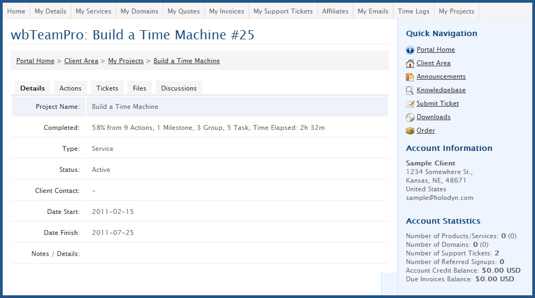Click the My Projects breadcrumb link
Screen dimensions: 535x298
coord(126,61)
